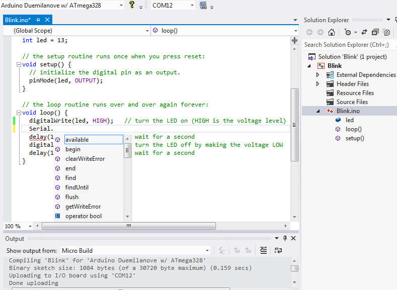Click the operator icon beside 'operator bool'
The height and width of the screenshot is (290, 397).
[x=58, y=216]
